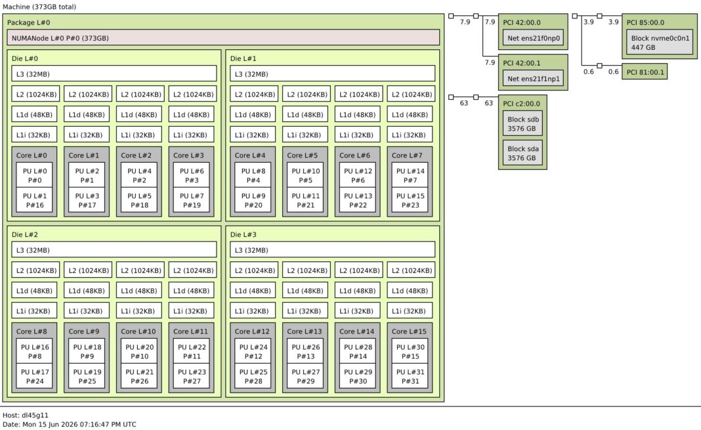The width and height of the screenshot is (701, 430).
Task: Select the "PCI 85:00.0" label
Action: (x=645, y=22)
